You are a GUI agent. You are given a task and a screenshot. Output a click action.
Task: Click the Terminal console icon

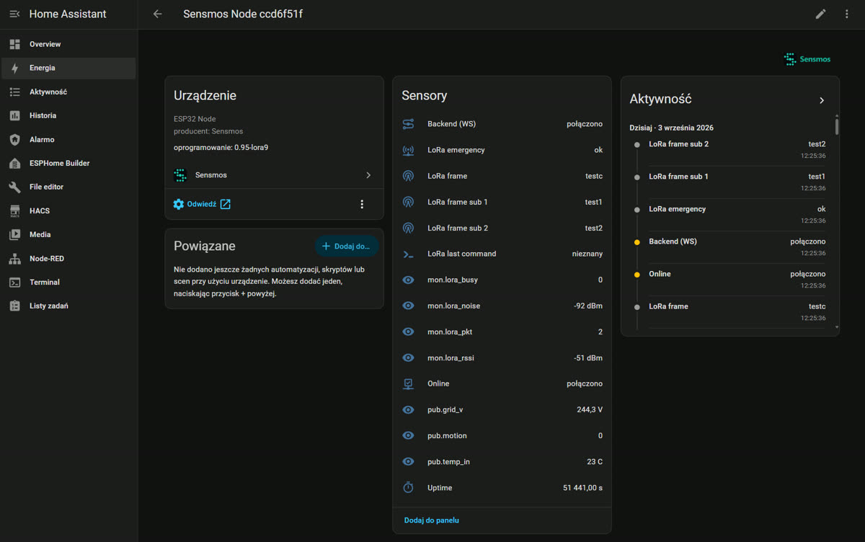(14, 283)
